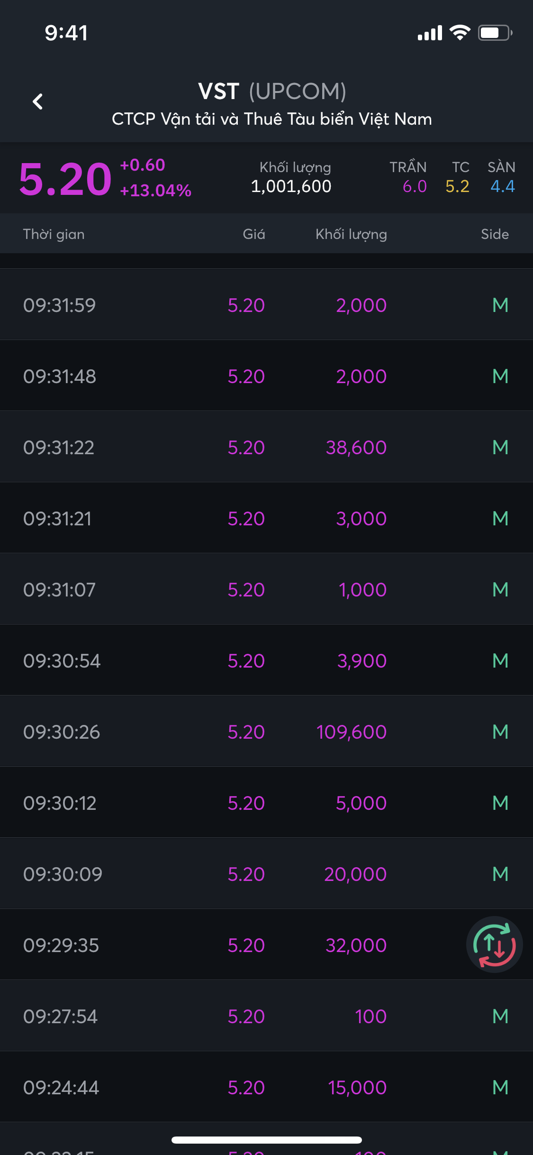Tap the floating buy/sell trade icon

(494, 944)
